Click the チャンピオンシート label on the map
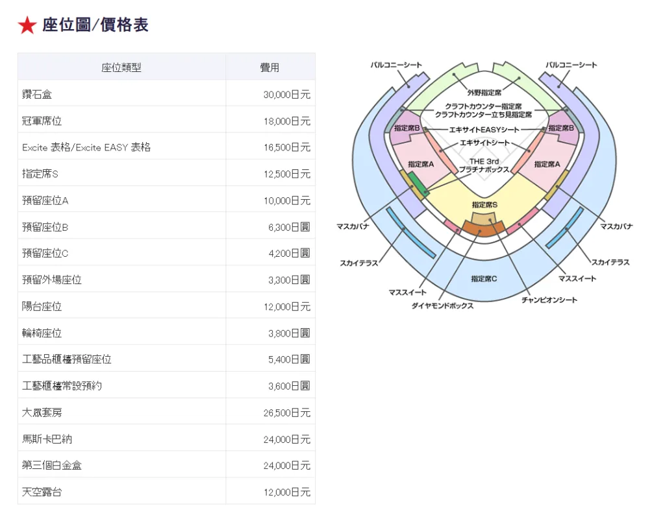 pos(549,300)
